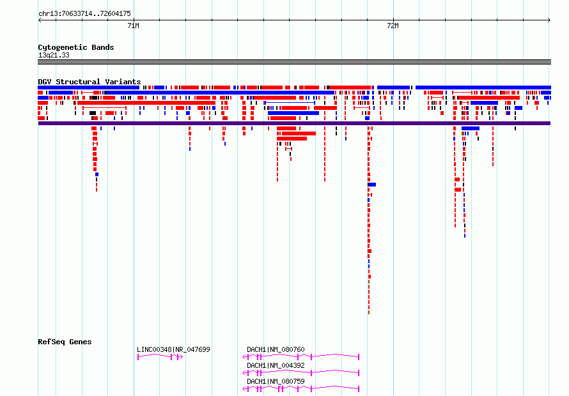Click the DACH1|NM_004392 transcript label
Viewport: 569px width, 396px height.
[276, 365]
